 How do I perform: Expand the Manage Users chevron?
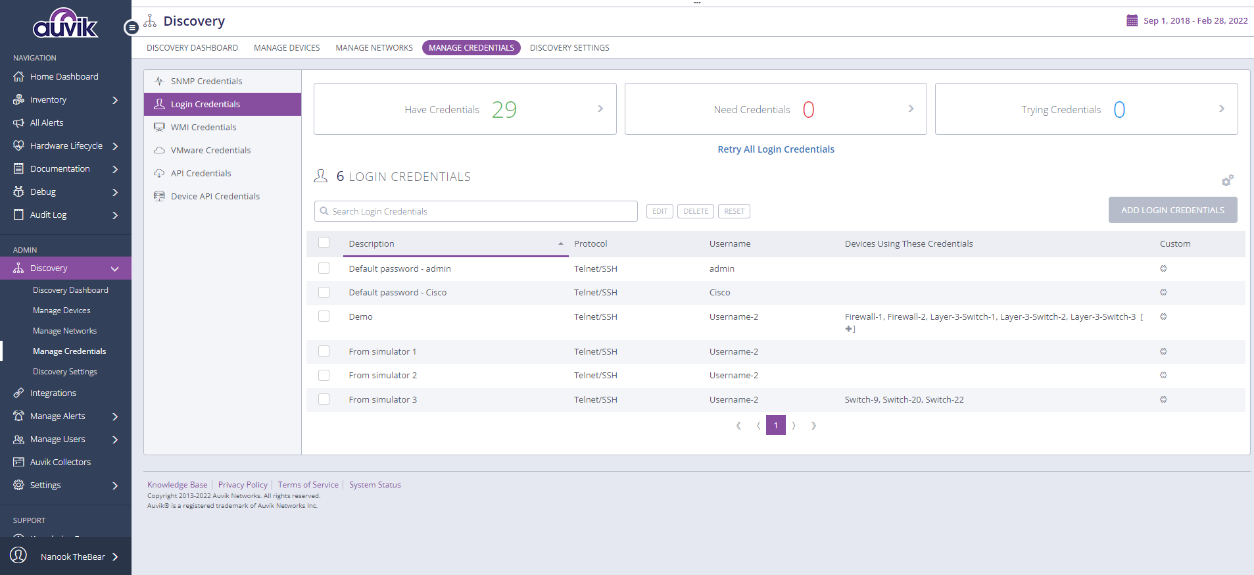pos(115,439)
